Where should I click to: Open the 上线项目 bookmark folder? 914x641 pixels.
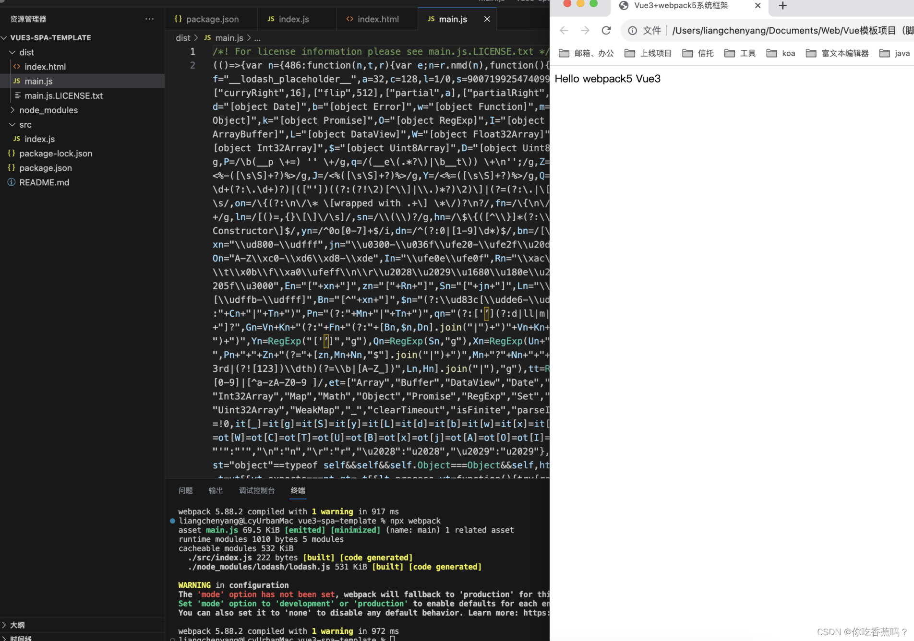(x=648, y=53)
